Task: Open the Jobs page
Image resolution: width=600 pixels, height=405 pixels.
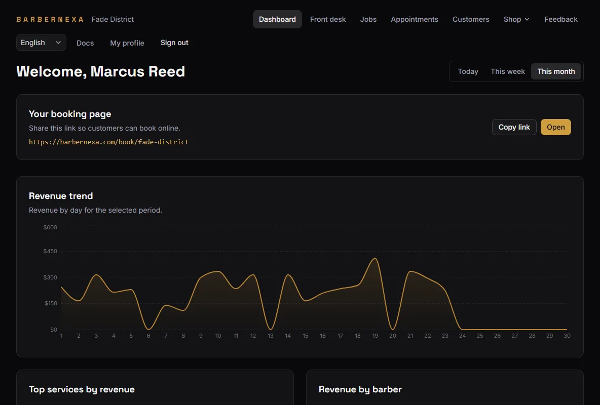Action: pyautogui.click(x=368, y=19)
